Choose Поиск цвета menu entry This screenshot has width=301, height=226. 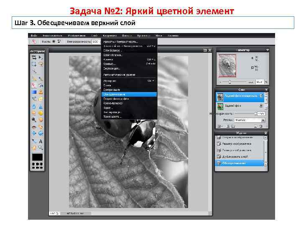(129, 116)
